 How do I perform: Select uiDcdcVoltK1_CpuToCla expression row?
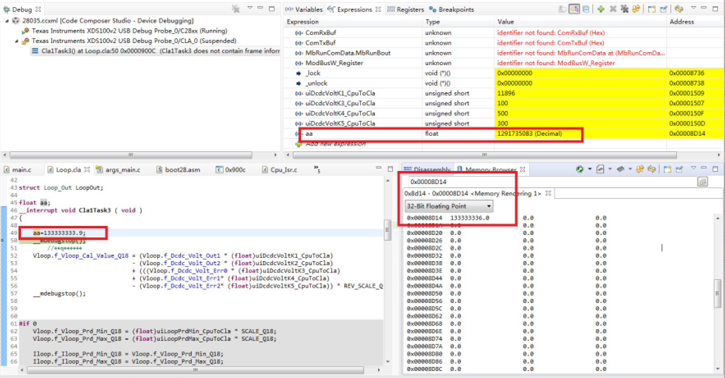pyautogui.click(x=503, y=93)
